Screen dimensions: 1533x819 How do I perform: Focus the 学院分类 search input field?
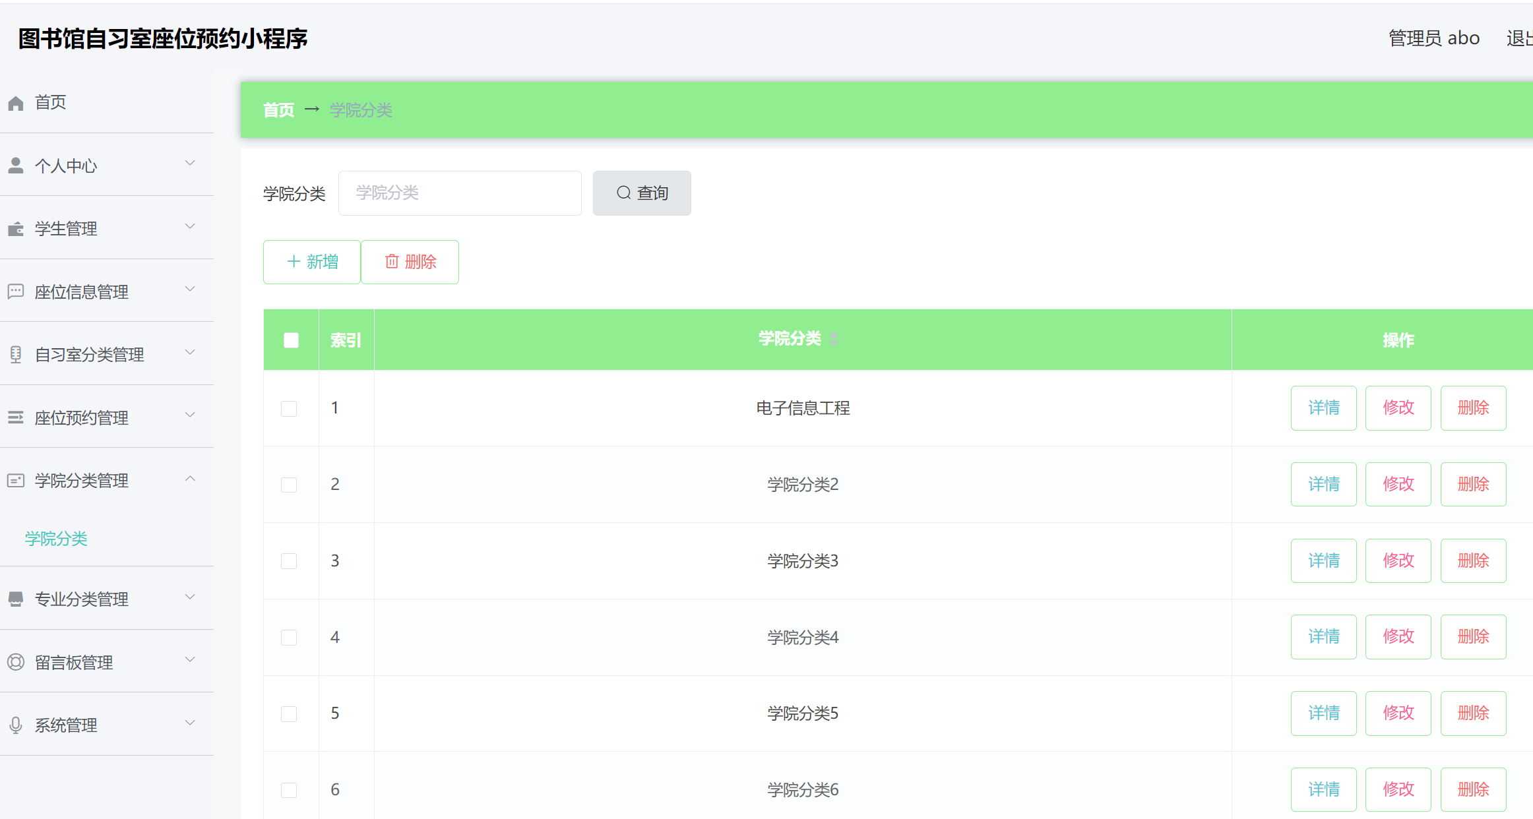click(x=460, y=193)
